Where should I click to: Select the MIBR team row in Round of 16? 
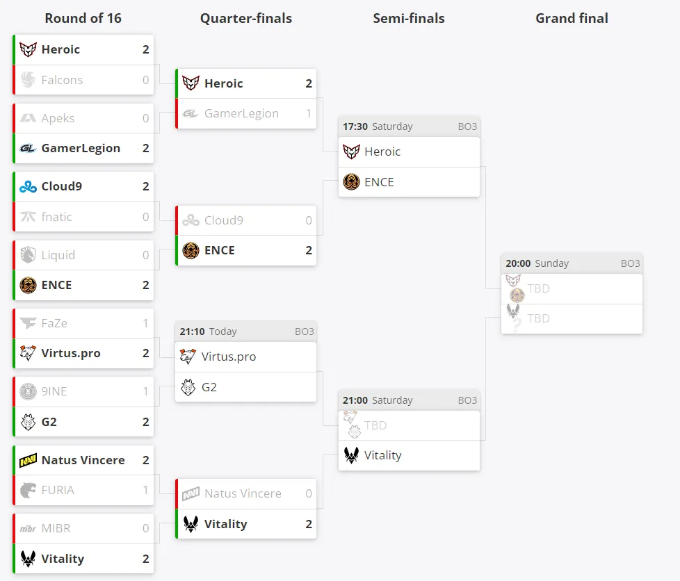pyautogui.click(x=83, y=529)
